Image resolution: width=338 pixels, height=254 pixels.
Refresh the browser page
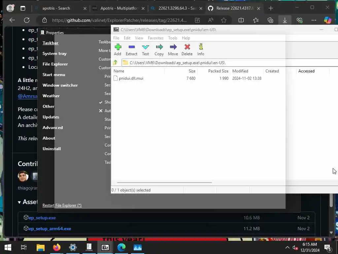pyautogui.click(x=26, y=20)
